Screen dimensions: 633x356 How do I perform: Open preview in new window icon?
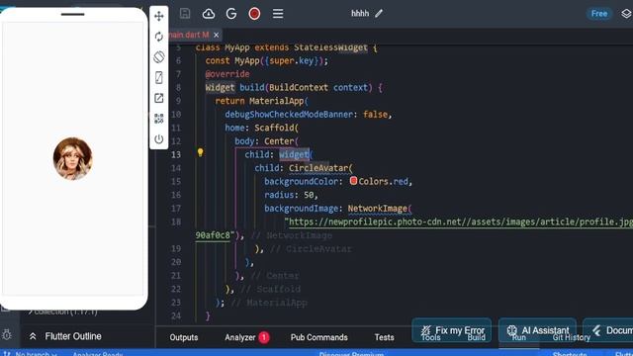click(x=158, y=98)
